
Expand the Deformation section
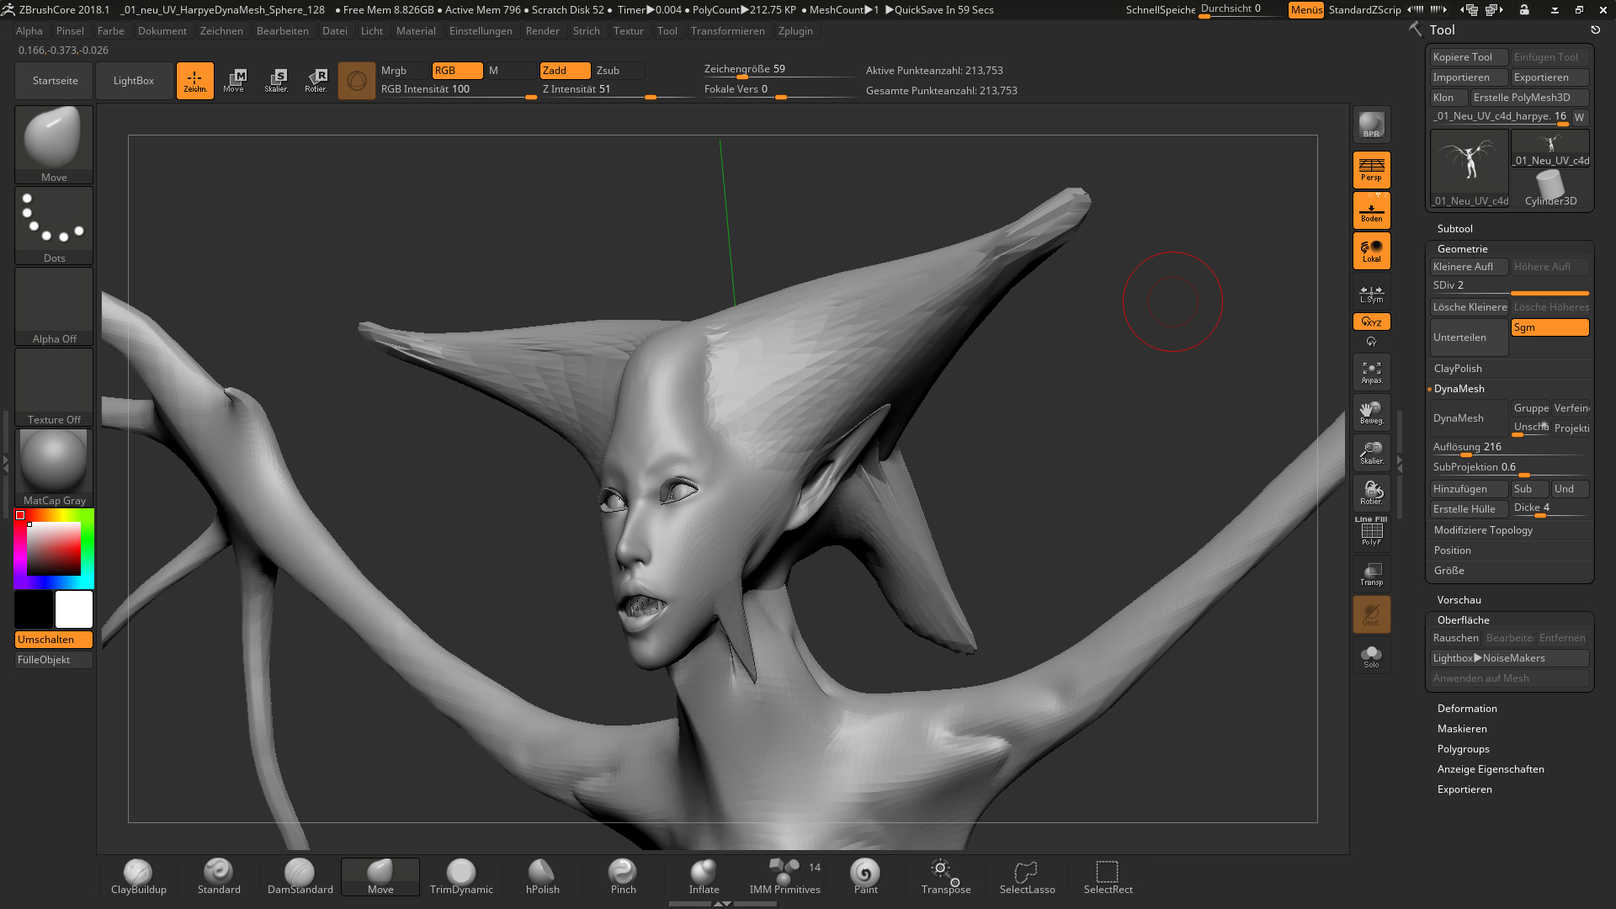pyautogui.click(x=1466, y=709)
